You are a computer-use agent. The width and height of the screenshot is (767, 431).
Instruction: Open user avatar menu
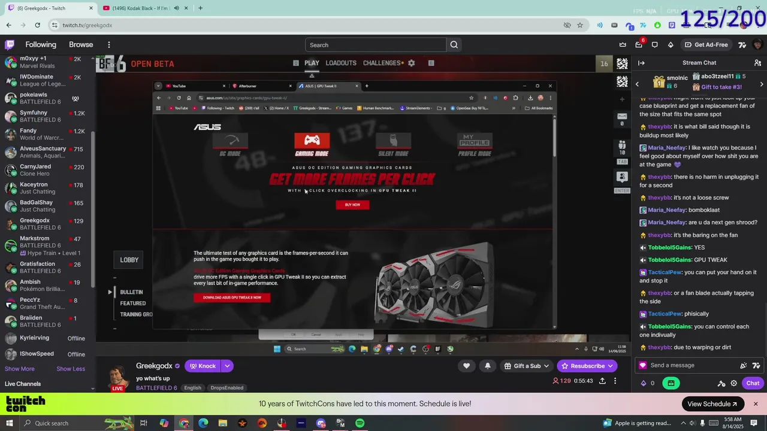click(x=757, y=45)
